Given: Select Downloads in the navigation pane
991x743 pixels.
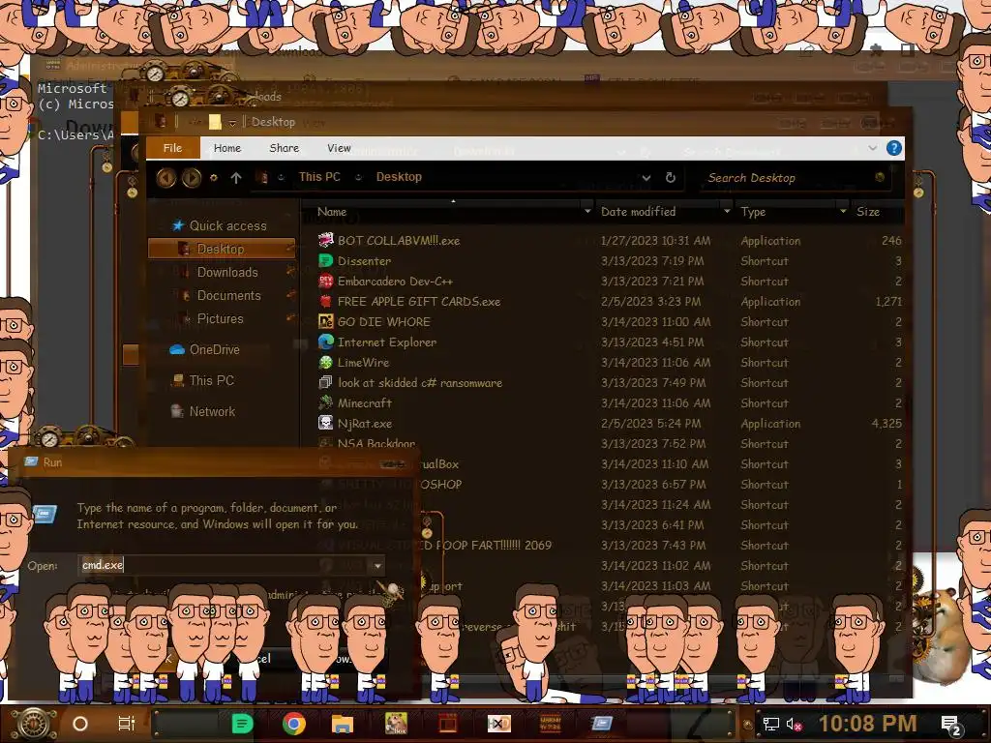Looking at the screenshot, I should tap(226, 272).
